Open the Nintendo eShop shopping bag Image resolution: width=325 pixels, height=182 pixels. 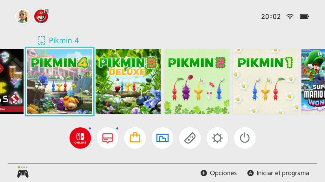(135, 138)
